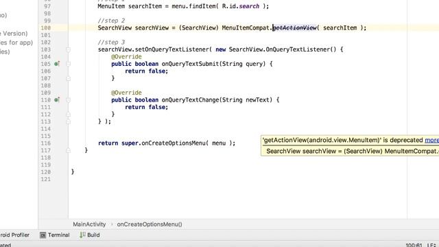Click line number 116 in the gutter
439x247 pixels.
(46, 143)
